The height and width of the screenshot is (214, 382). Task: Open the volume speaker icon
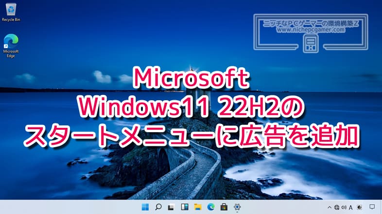[x=344, y=207]
